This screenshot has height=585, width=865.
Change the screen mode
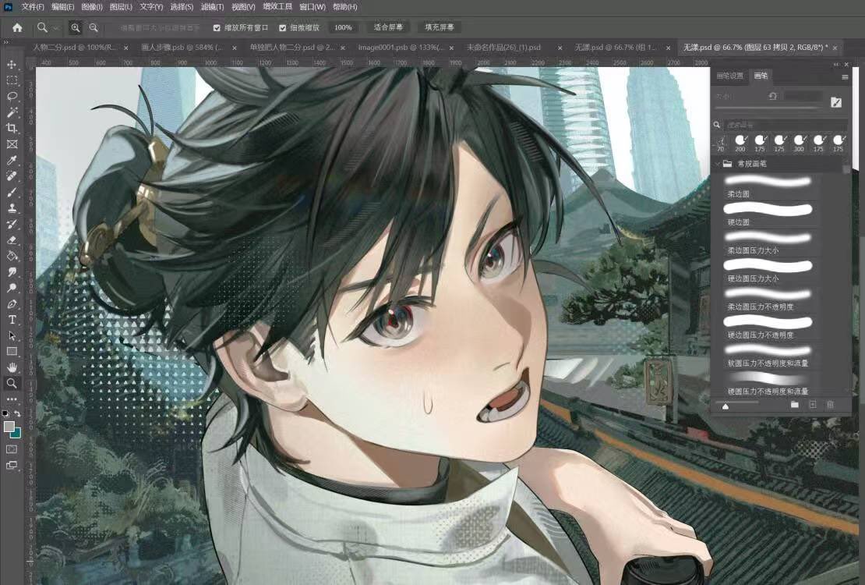(x=12, y=466)
